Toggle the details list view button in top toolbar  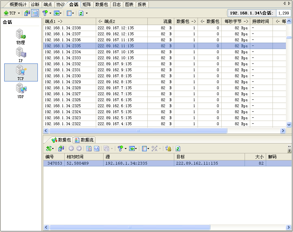(x=35, y=13)
